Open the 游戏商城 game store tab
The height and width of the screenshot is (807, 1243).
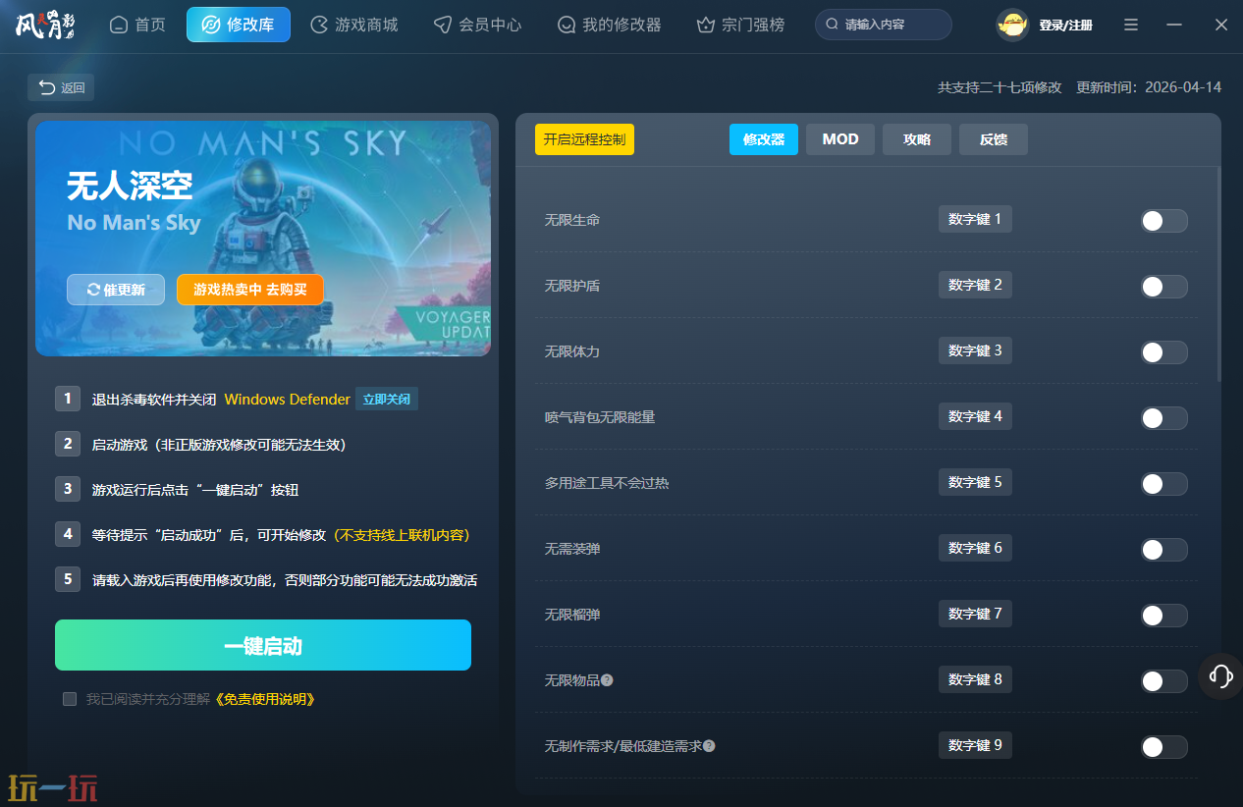tap(353, 25)
